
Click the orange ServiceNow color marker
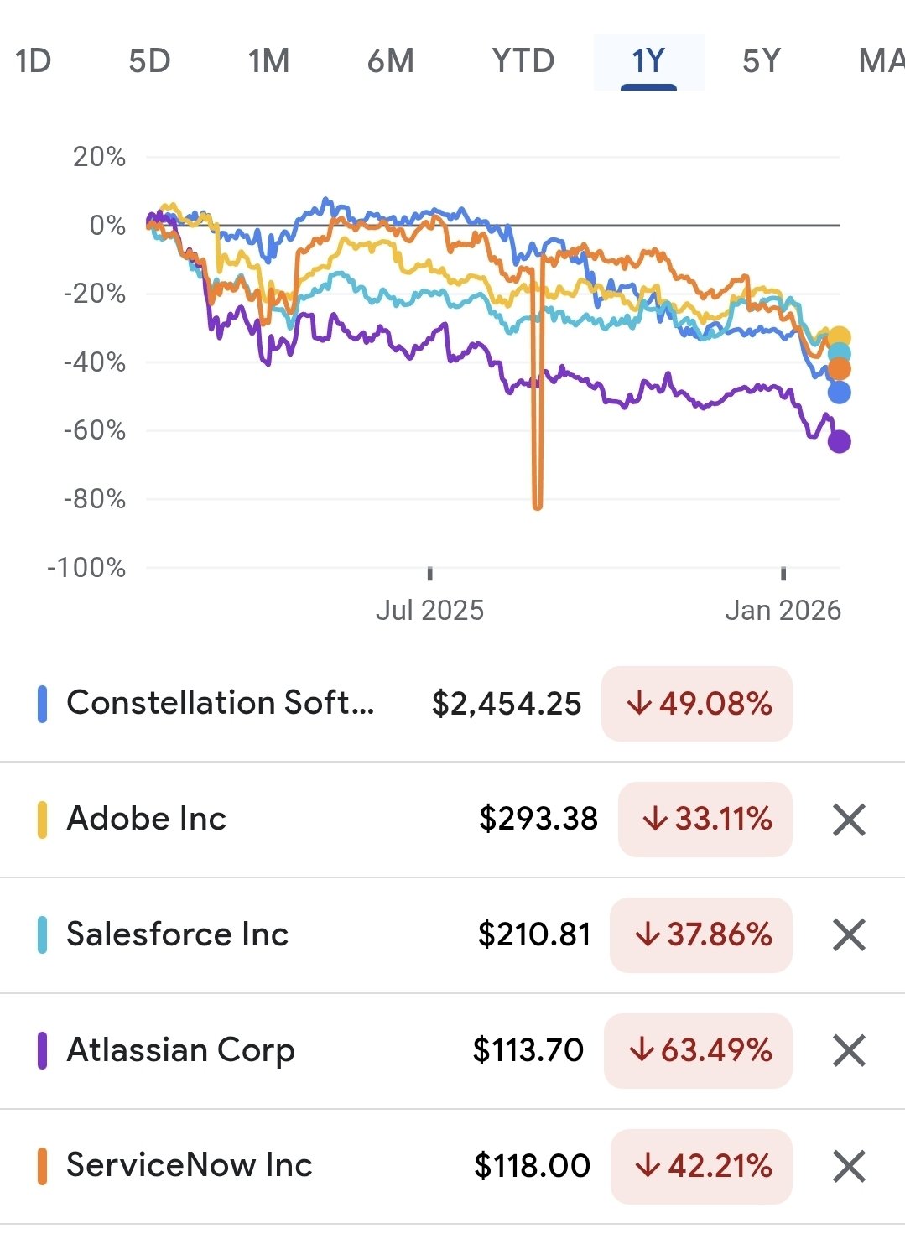tap(42, 1166)
